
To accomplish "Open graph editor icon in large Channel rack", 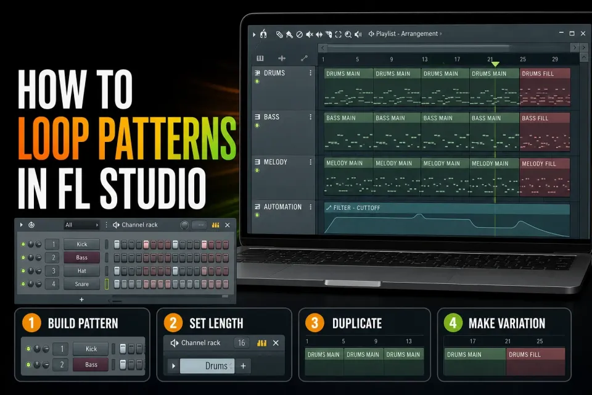I will coord(216,225).
